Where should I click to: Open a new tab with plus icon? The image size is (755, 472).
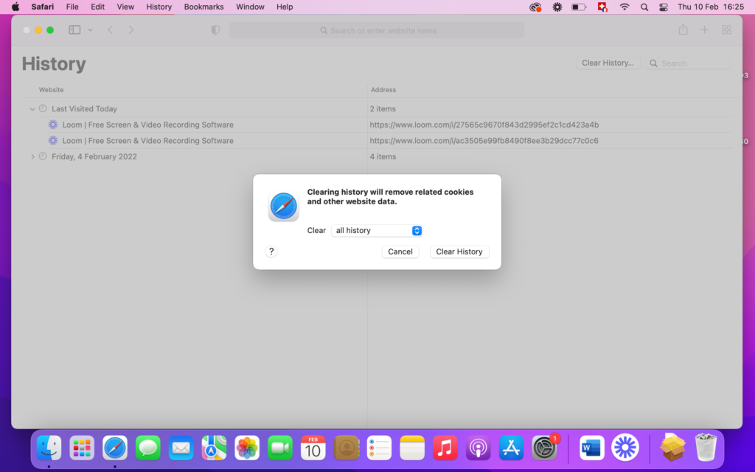[x=704, y=30]
